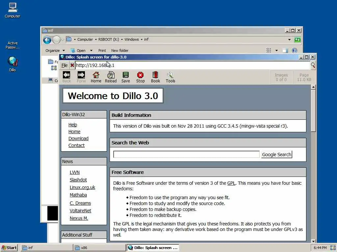Click the folder icon in Explorer address bar
The image size is (337, 252).
[69, 39]
